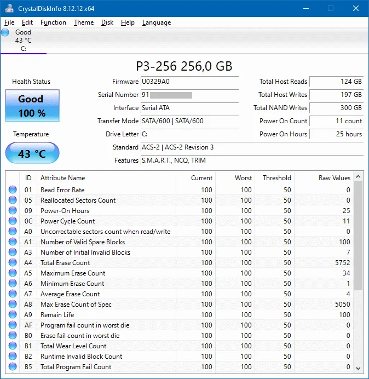Click raw value 5050 for Max Erase Count of Spec
369x379 pixels.
342,305
